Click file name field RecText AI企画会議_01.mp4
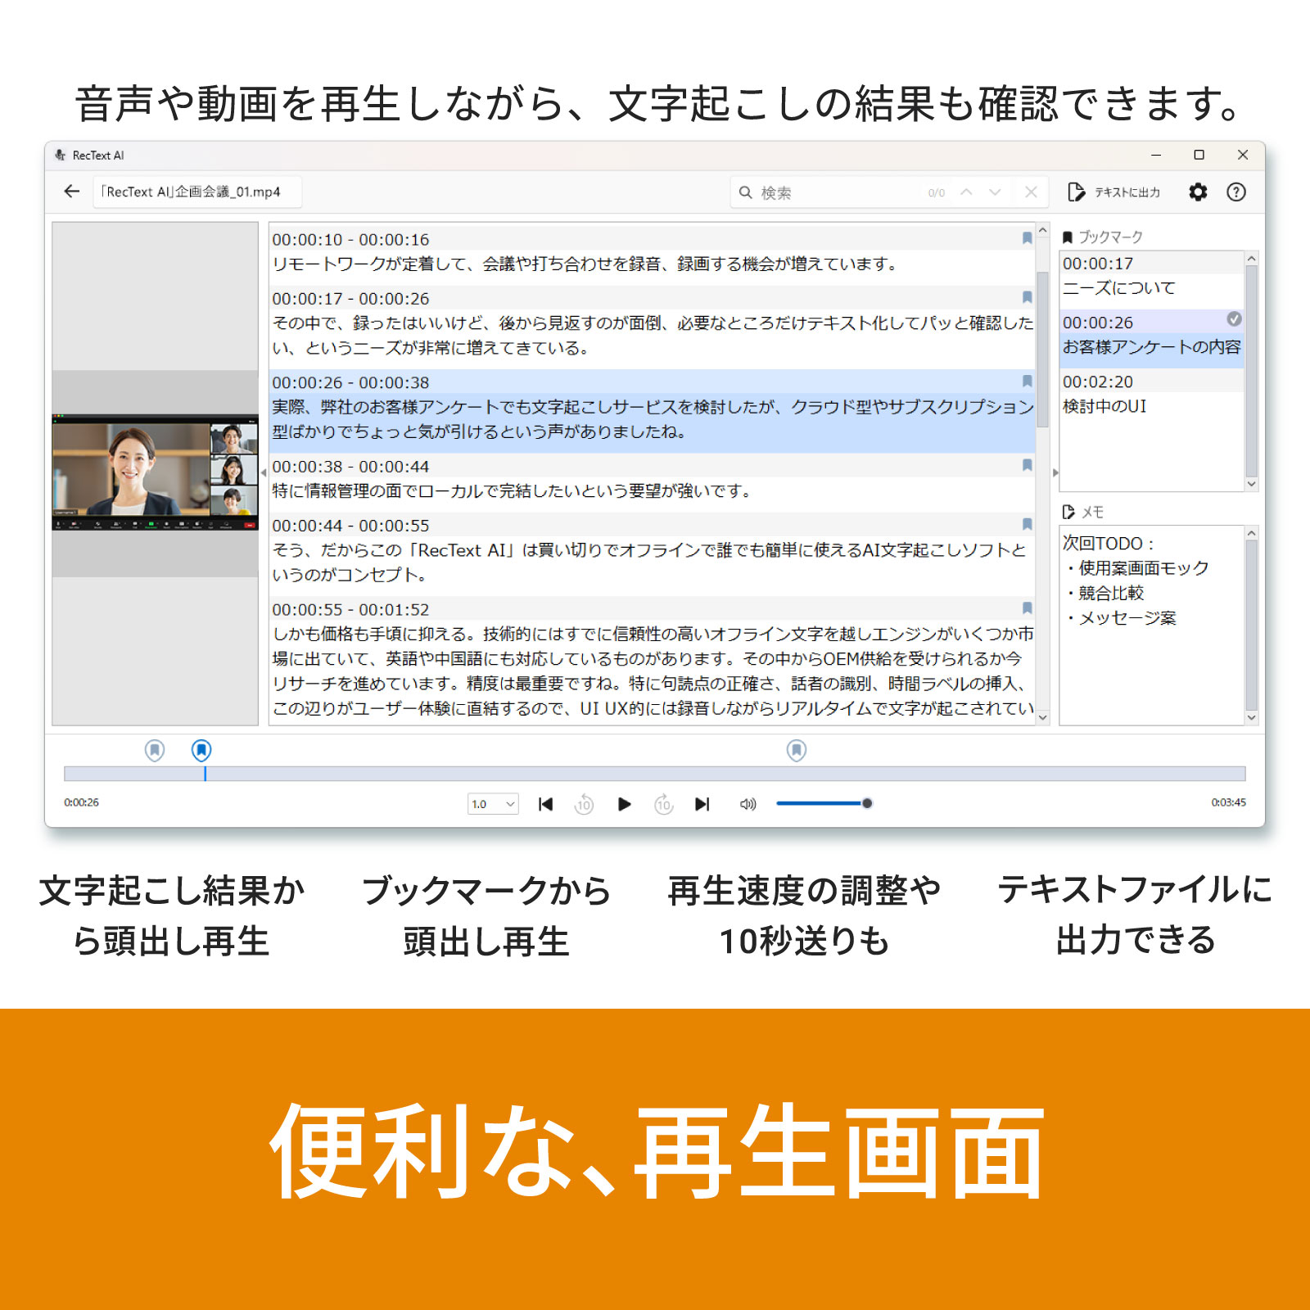The image size is (1310, 1310). point(197,192)
